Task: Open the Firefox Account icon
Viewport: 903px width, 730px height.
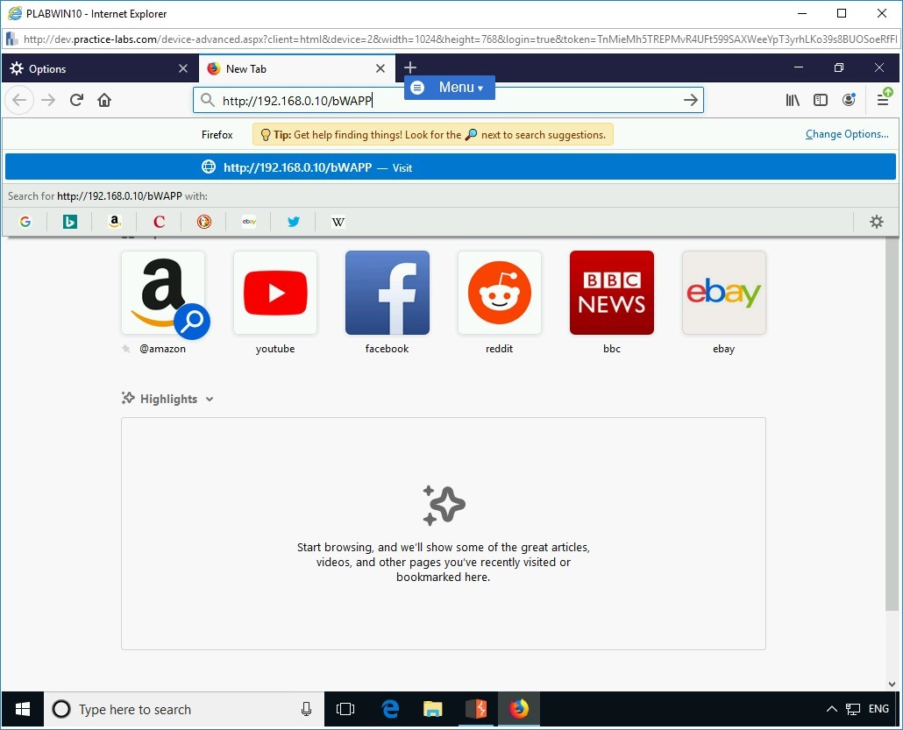Action: click(x=849, y=100)
